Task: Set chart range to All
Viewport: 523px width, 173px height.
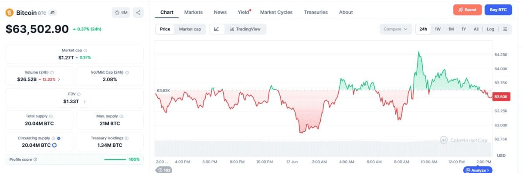Action: point(476,29)
